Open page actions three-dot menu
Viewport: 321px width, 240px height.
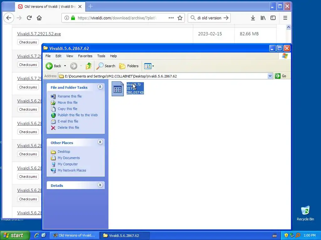pos(171,18)
